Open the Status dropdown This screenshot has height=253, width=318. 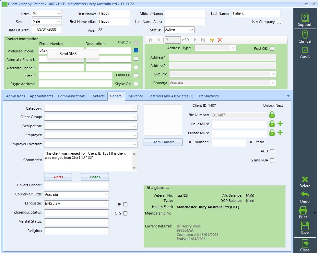pyautogui.click(x=192, y=30)
